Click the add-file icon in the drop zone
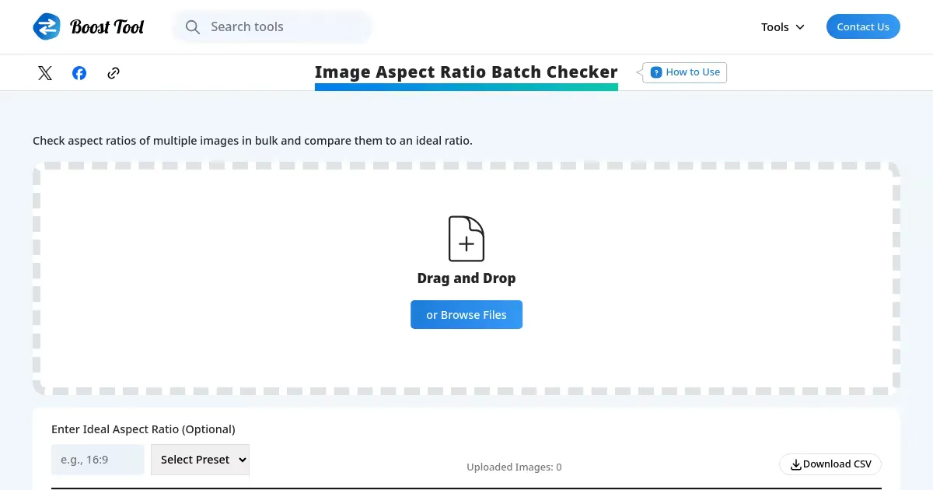933x490 pixels. pos(466,239)
